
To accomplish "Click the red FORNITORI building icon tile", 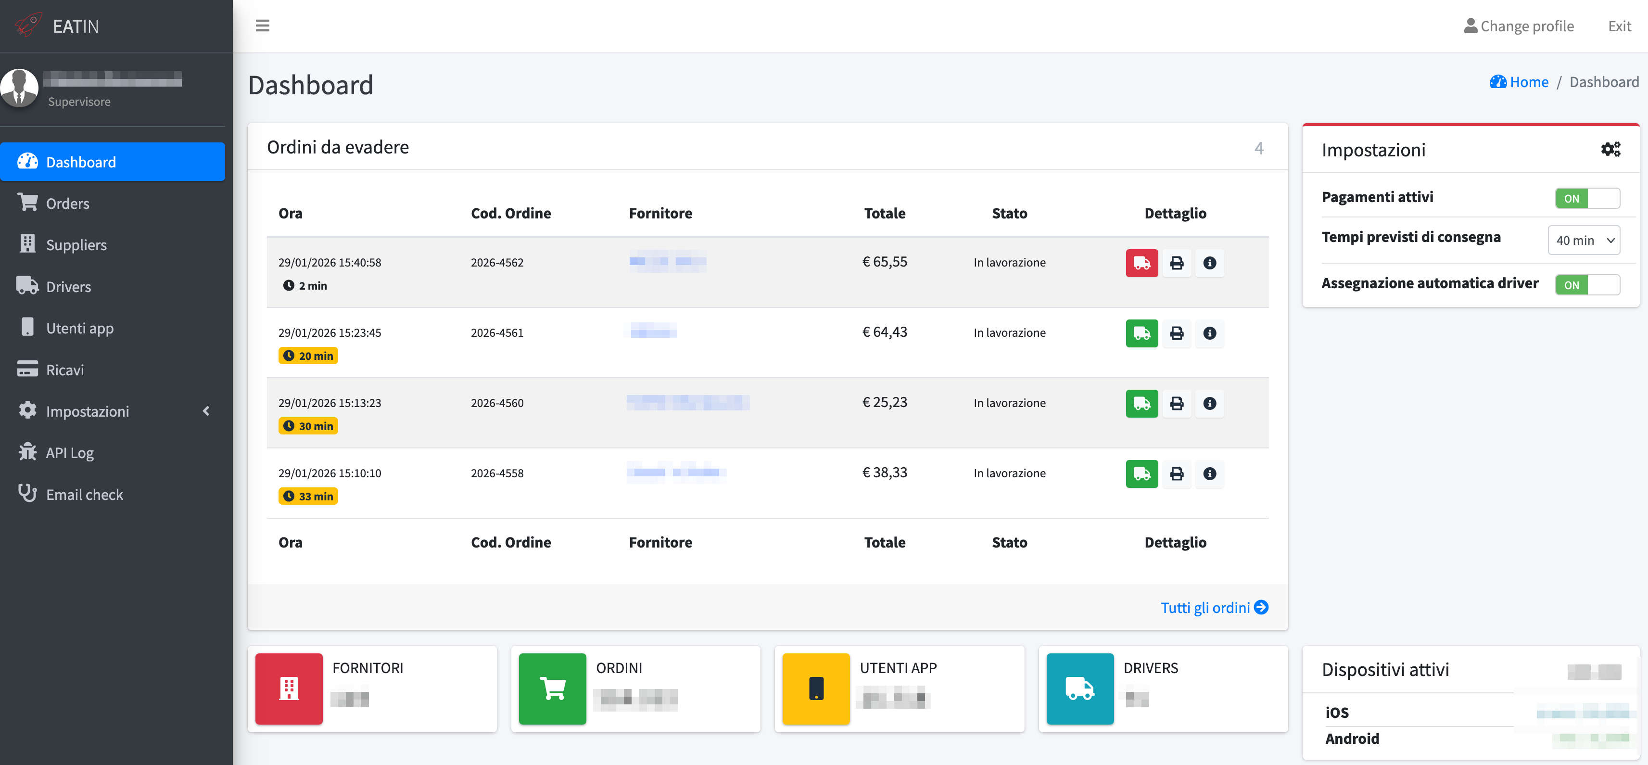I will (289, 689).
